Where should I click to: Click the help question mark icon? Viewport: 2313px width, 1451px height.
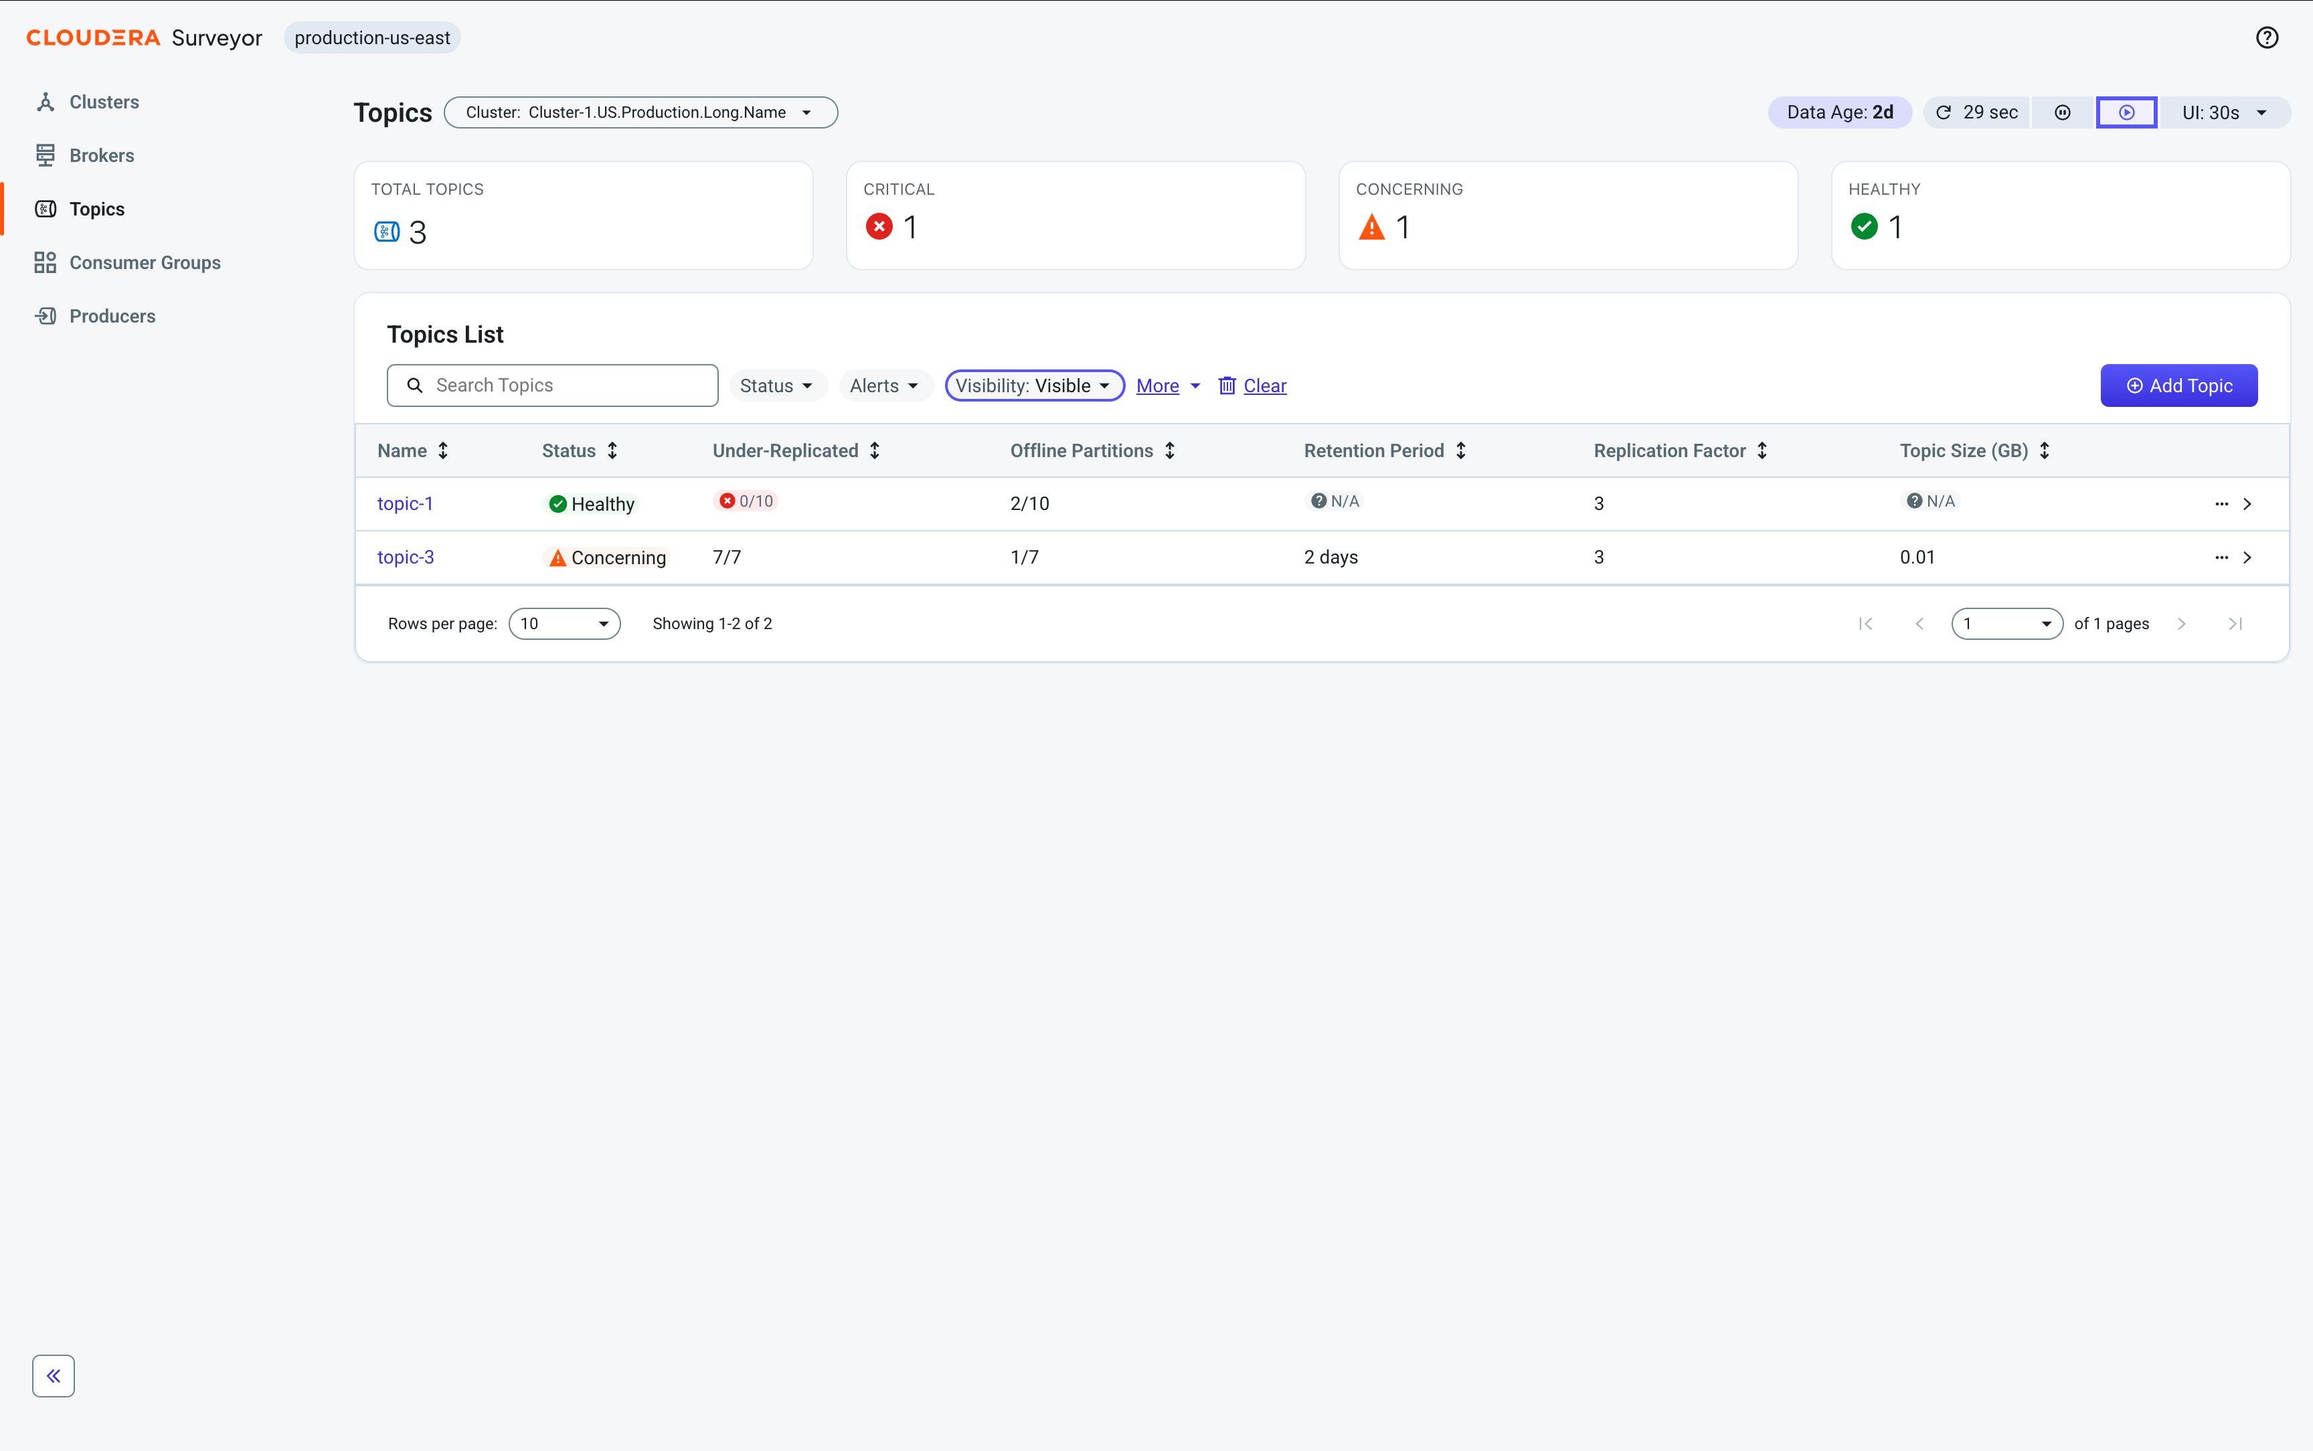point(2266,37)
